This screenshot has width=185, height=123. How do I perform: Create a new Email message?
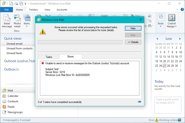(x=7, y=21)
